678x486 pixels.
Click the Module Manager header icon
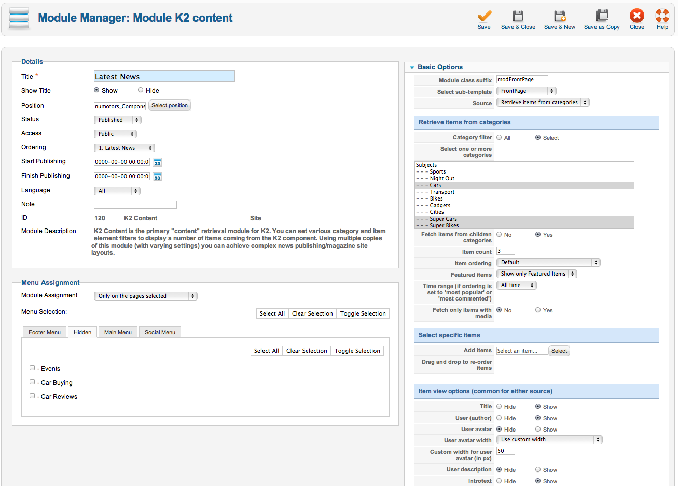click(19, 18)
